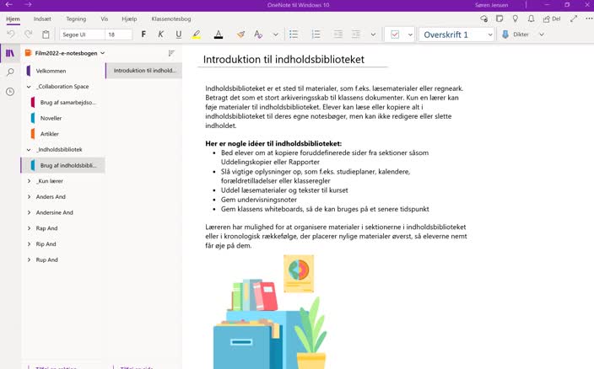Open notifications bell
Viewport: 594px width, 369px height.
pos(531,19)
